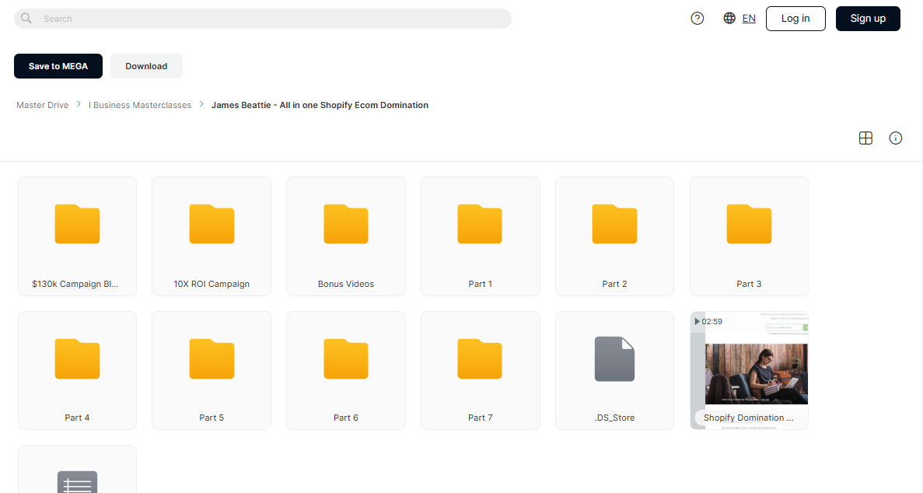Click the 'Part 1' label
The height and width of the screenshot is (493, 923).
[x=480, y=284]
